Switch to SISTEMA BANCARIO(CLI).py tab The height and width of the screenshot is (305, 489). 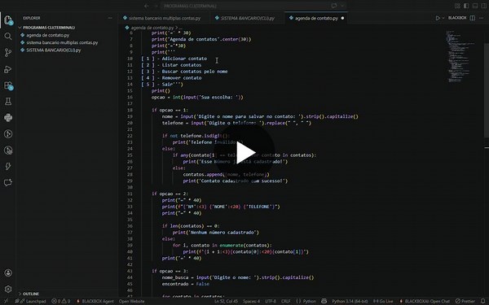[x=247, y=18]
